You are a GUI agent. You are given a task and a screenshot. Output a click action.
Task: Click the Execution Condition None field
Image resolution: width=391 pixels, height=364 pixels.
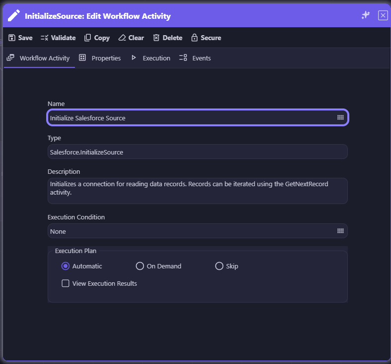pyautogui.click(x=197, y=231)
